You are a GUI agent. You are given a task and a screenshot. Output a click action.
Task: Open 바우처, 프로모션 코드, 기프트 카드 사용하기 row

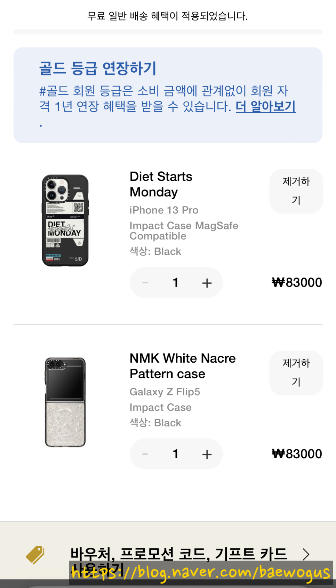coord(178,554)
